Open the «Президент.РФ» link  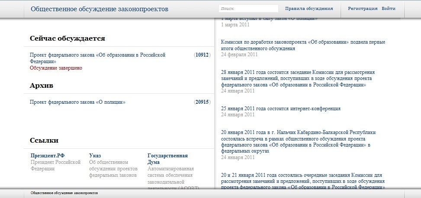[x=48, y=156]
